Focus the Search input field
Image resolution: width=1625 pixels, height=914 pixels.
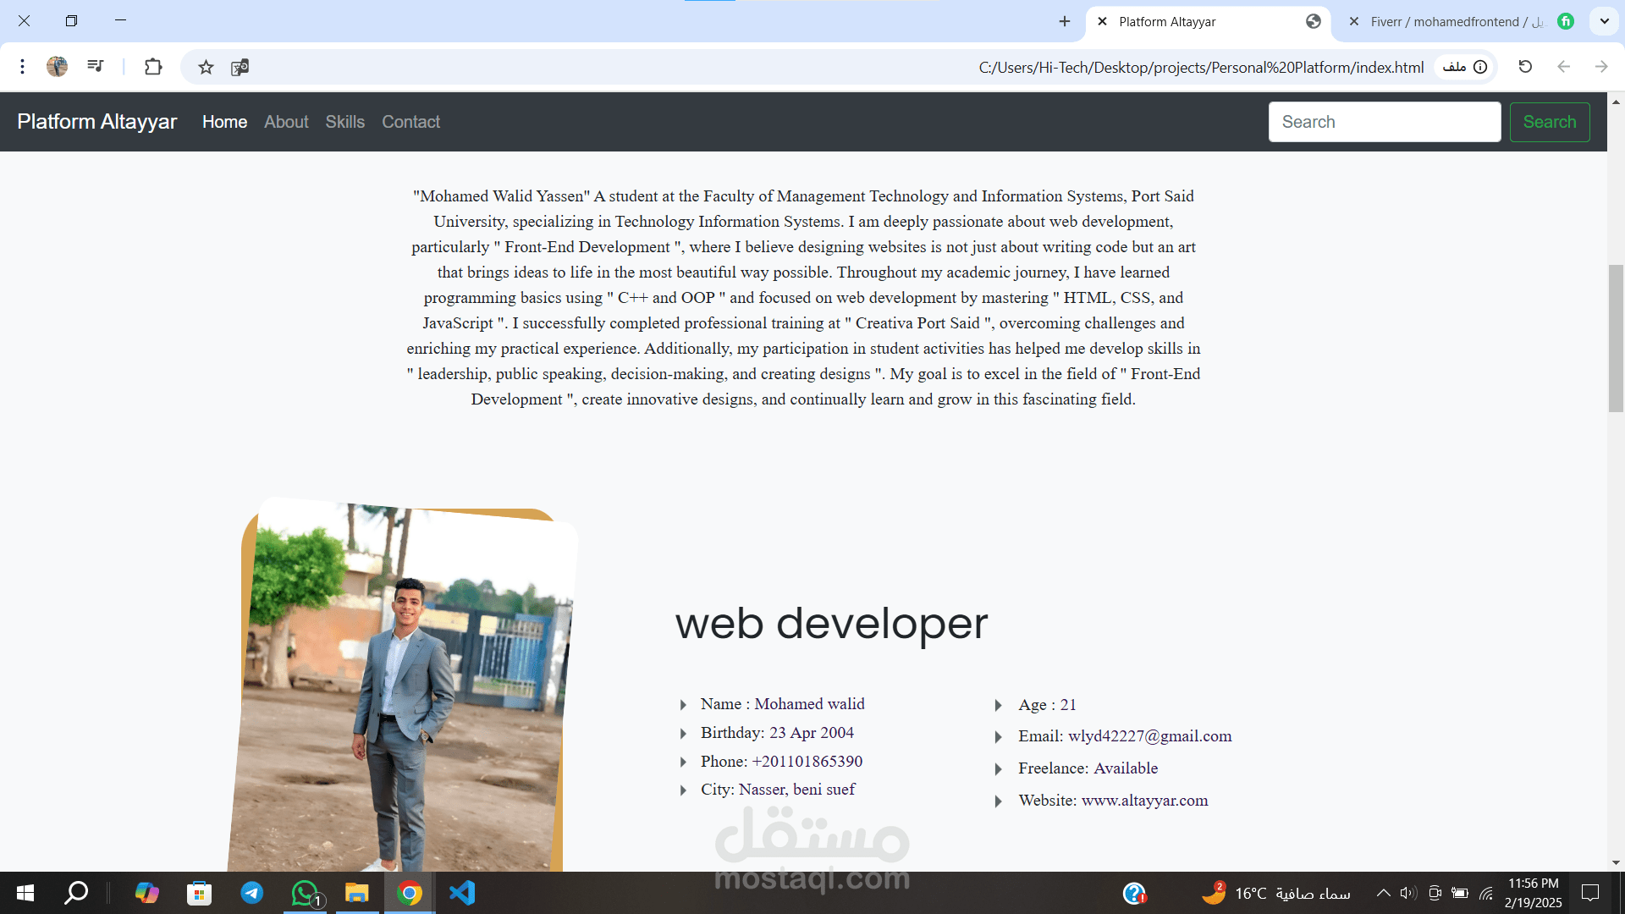[x=1385, y=122]
